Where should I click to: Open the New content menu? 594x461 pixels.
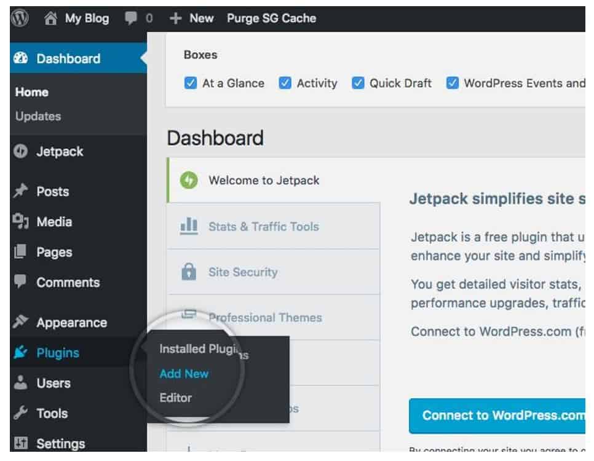tap(202, 18)
